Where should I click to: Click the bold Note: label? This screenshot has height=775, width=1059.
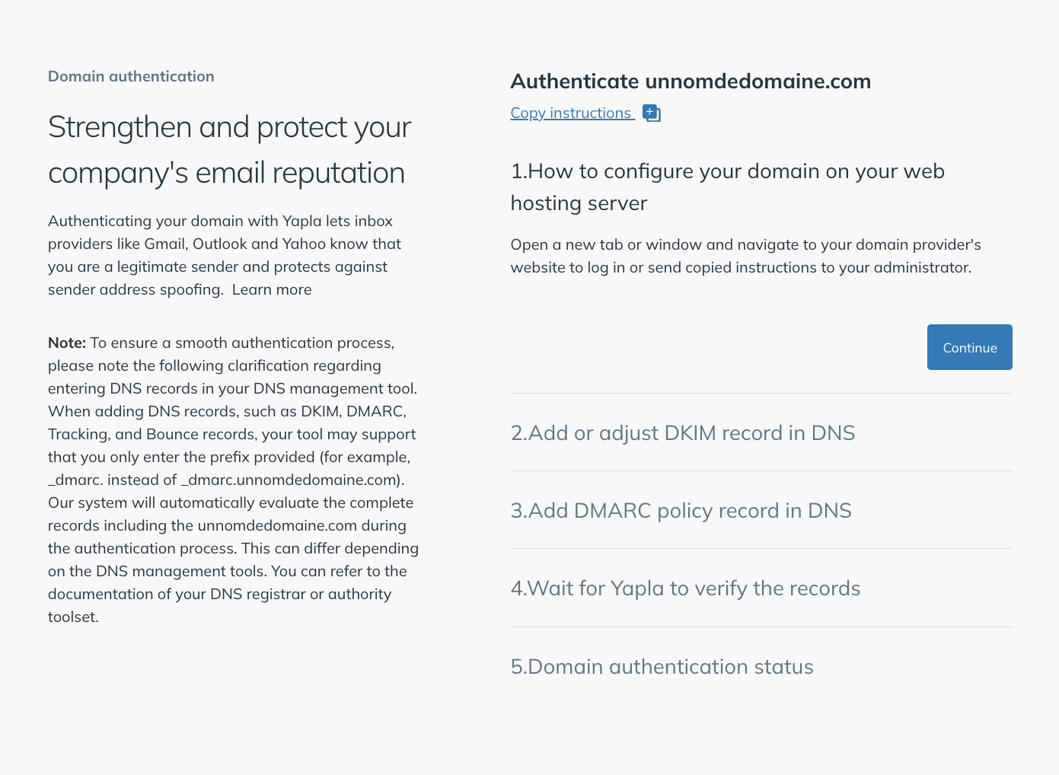pos(67,343)
